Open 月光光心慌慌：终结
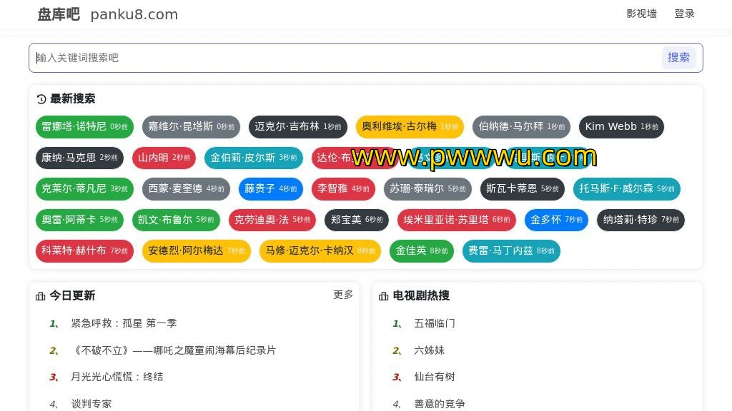Image resolution: width=732 pixels, height=411 pixels. tap(117, 377)
